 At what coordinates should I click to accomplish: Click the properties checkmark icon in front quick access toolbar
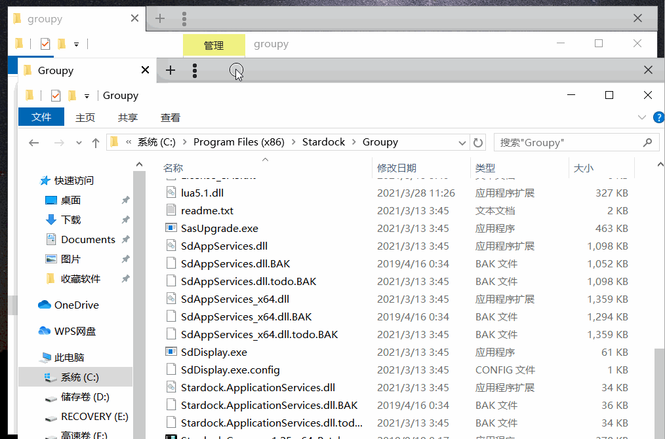click(56, 96)
